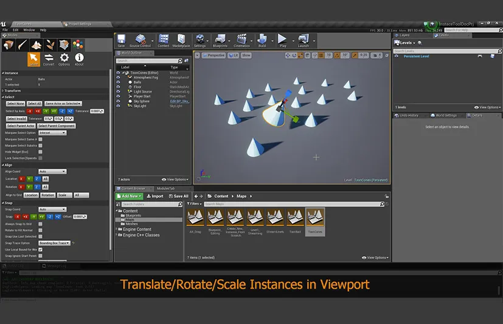Screen dimensions: 503x324
Task: Open Settings in main toolbar
Action: coord(200,41)
